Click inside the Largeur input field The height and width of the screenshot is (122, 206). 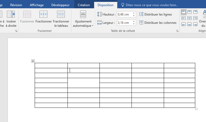(x=124, y=23)
